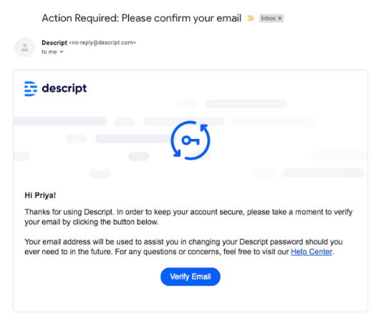Screen dimensions: 381x320
Task: Click the gray placeholder bar left of key icon
Action: tap(134, 139)
